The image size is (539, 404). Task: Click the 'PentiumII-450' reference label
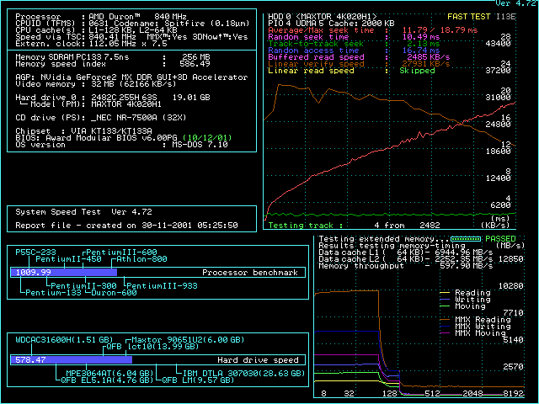click(68, 259)
